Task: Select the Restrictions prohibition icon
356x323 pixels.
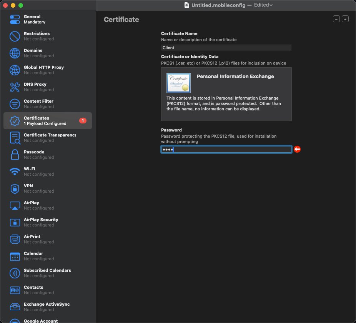Action: click(x=15, y=37)
